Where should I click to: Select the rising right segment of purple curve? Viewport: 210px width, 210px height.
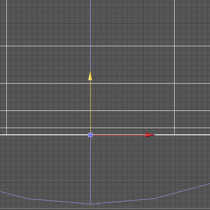182,191
